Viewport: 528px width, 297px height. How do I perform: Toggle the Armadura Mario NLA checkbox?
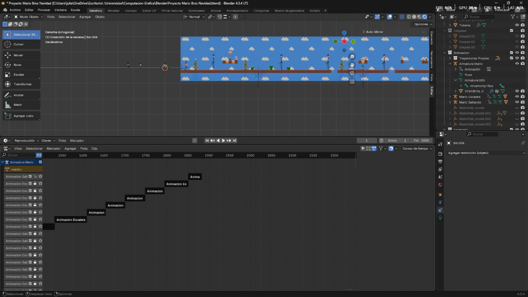(39, 162)
